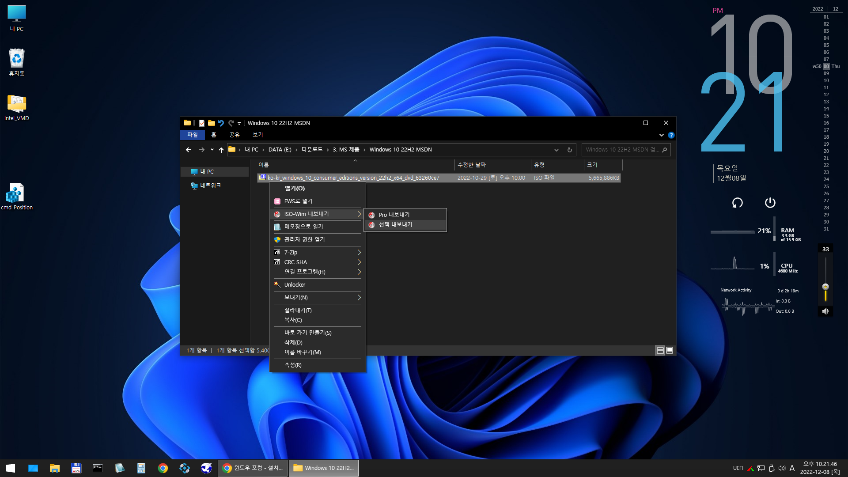848x477 pixels.
Task: Switch to large icons view in status bar
Action: 670,350
